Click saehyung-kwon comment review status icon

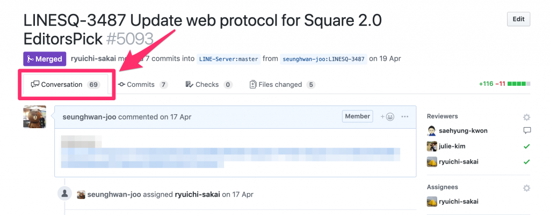pos(526,131)
